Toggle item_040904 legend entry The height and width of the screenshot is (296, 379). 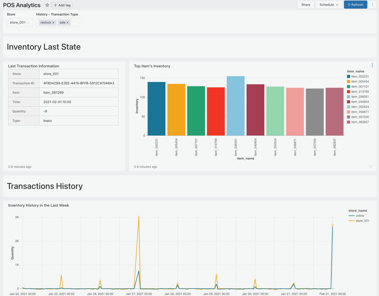(358, 102)
